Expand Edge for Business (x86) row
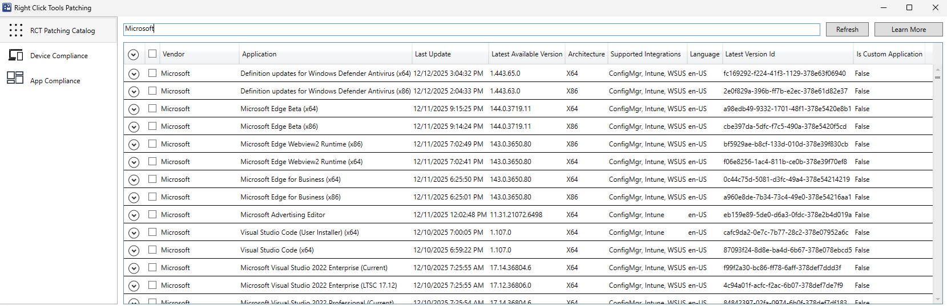This screenshot has width=947, height=306. point(134,198)
